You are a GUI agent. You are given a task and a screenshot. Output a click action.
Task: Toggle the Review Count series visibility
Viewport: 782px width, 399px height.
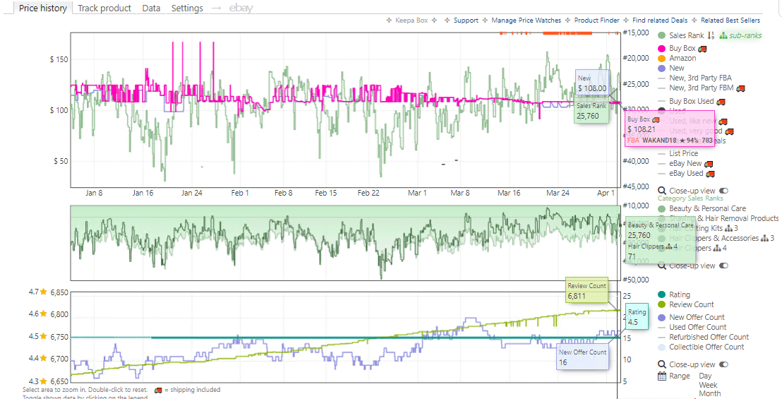tap(691, 305)
